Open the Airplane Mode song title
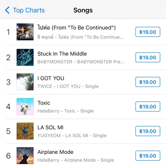This screenshot has width=166, height=166. [56, 152]
